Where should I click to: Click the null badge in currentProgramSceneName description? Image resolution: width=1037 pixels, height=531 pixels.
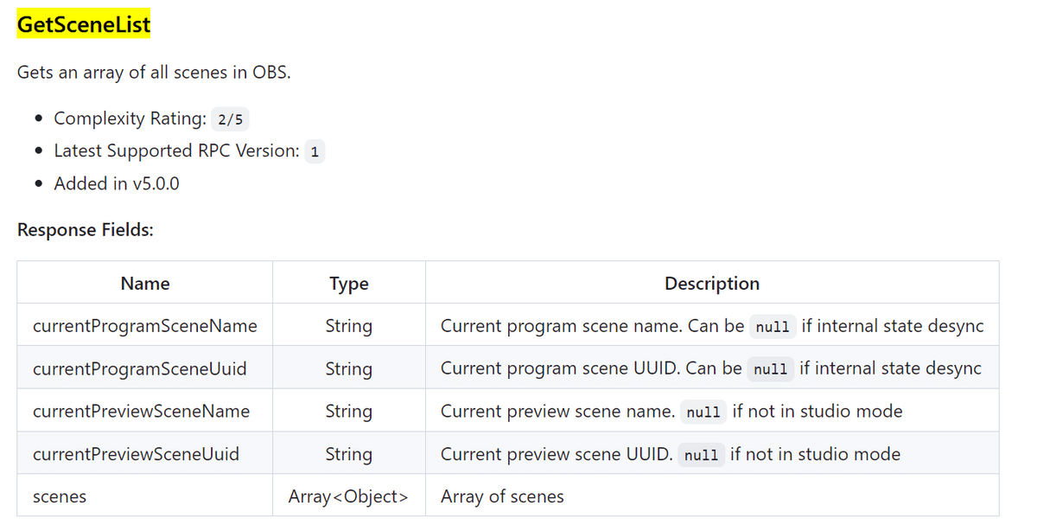[x=773, y=327]
